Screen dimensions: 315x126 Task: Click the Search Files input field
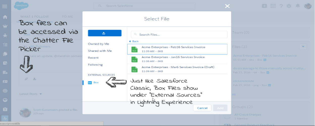pos(179,35)
